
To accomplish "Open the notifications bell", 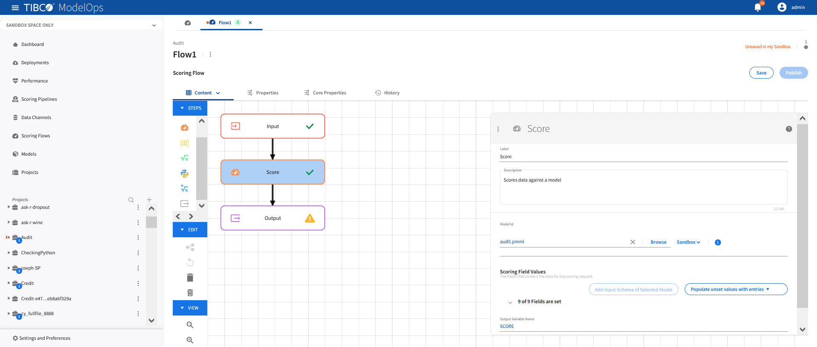I will point(757,7).
